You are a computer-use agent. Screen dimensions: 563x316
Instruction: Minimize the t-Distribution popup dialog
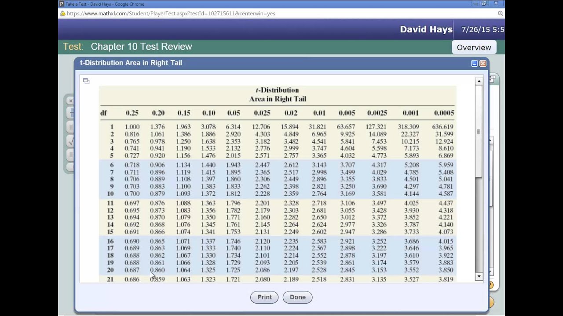point(474,64)
